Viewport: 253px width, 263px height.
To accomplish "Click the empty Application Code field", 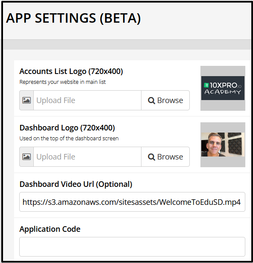I will point(132,247).
